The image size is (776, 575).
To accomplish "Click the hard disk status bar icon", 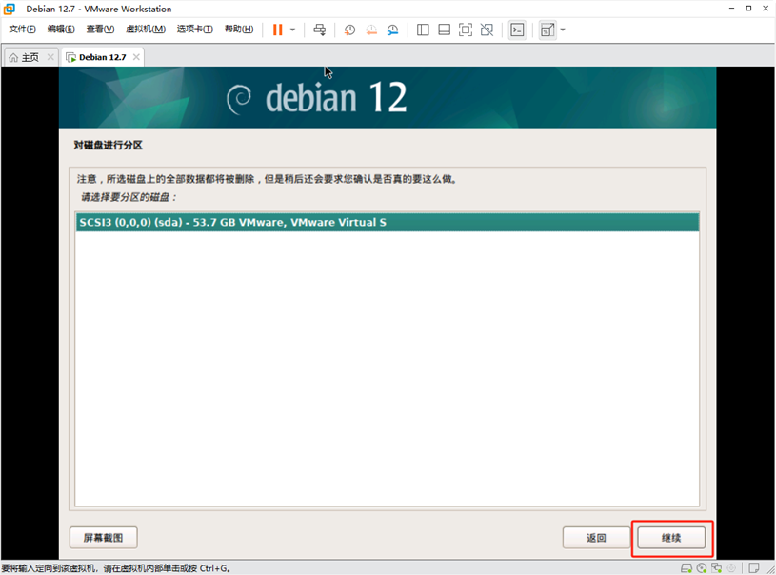I will (686, 568).
